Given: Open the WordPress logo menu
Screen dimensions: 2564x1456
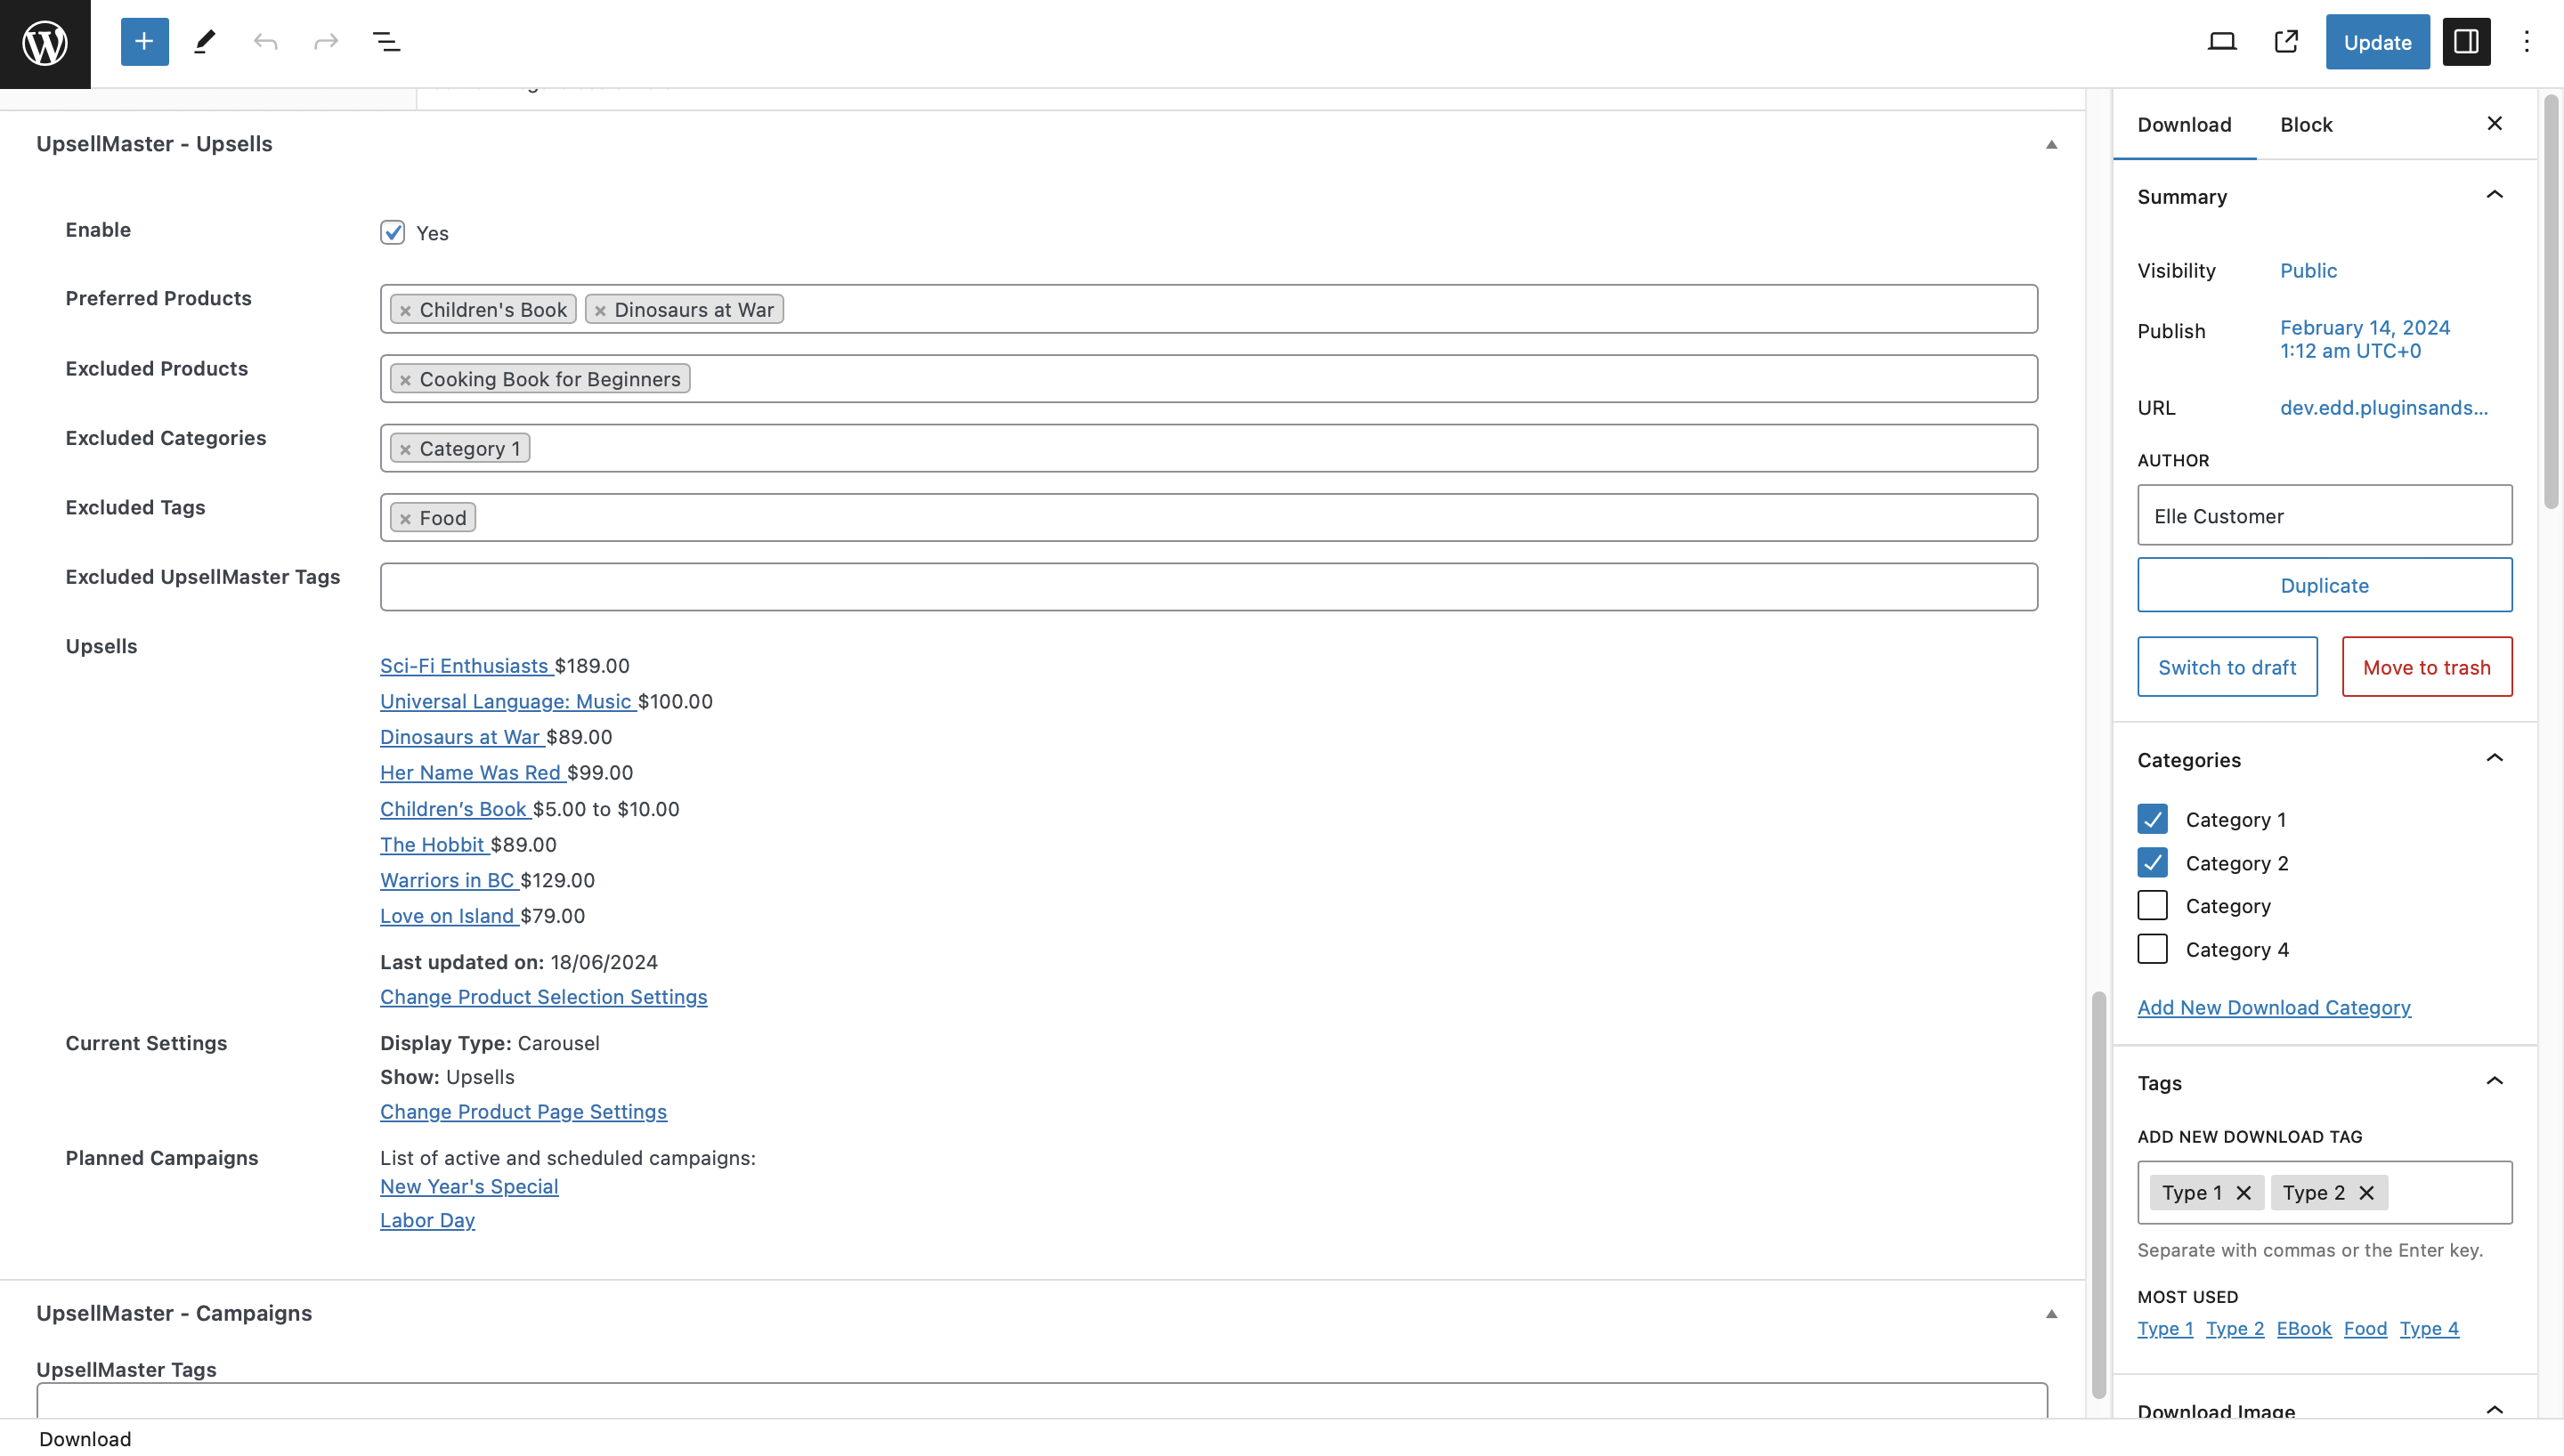Looking at the screenshot, I should pos(45,43).
